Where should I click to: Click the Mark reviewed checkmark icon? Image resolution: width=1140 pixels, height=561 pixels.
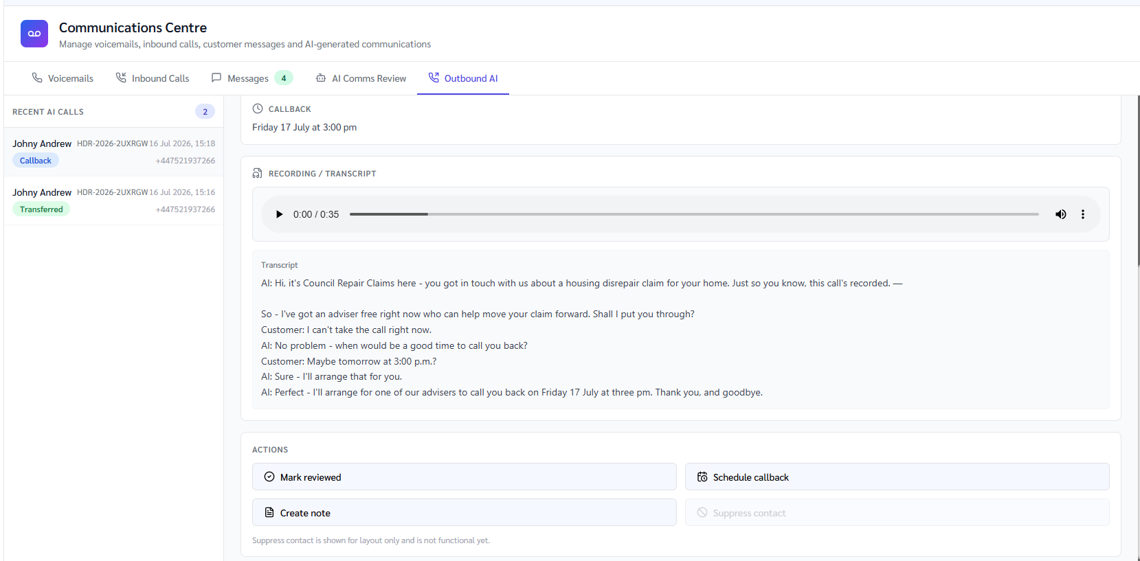(269, 477)
